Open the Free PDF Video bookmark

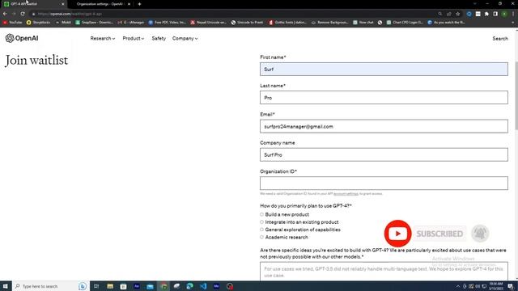click(x=168, y=23)
